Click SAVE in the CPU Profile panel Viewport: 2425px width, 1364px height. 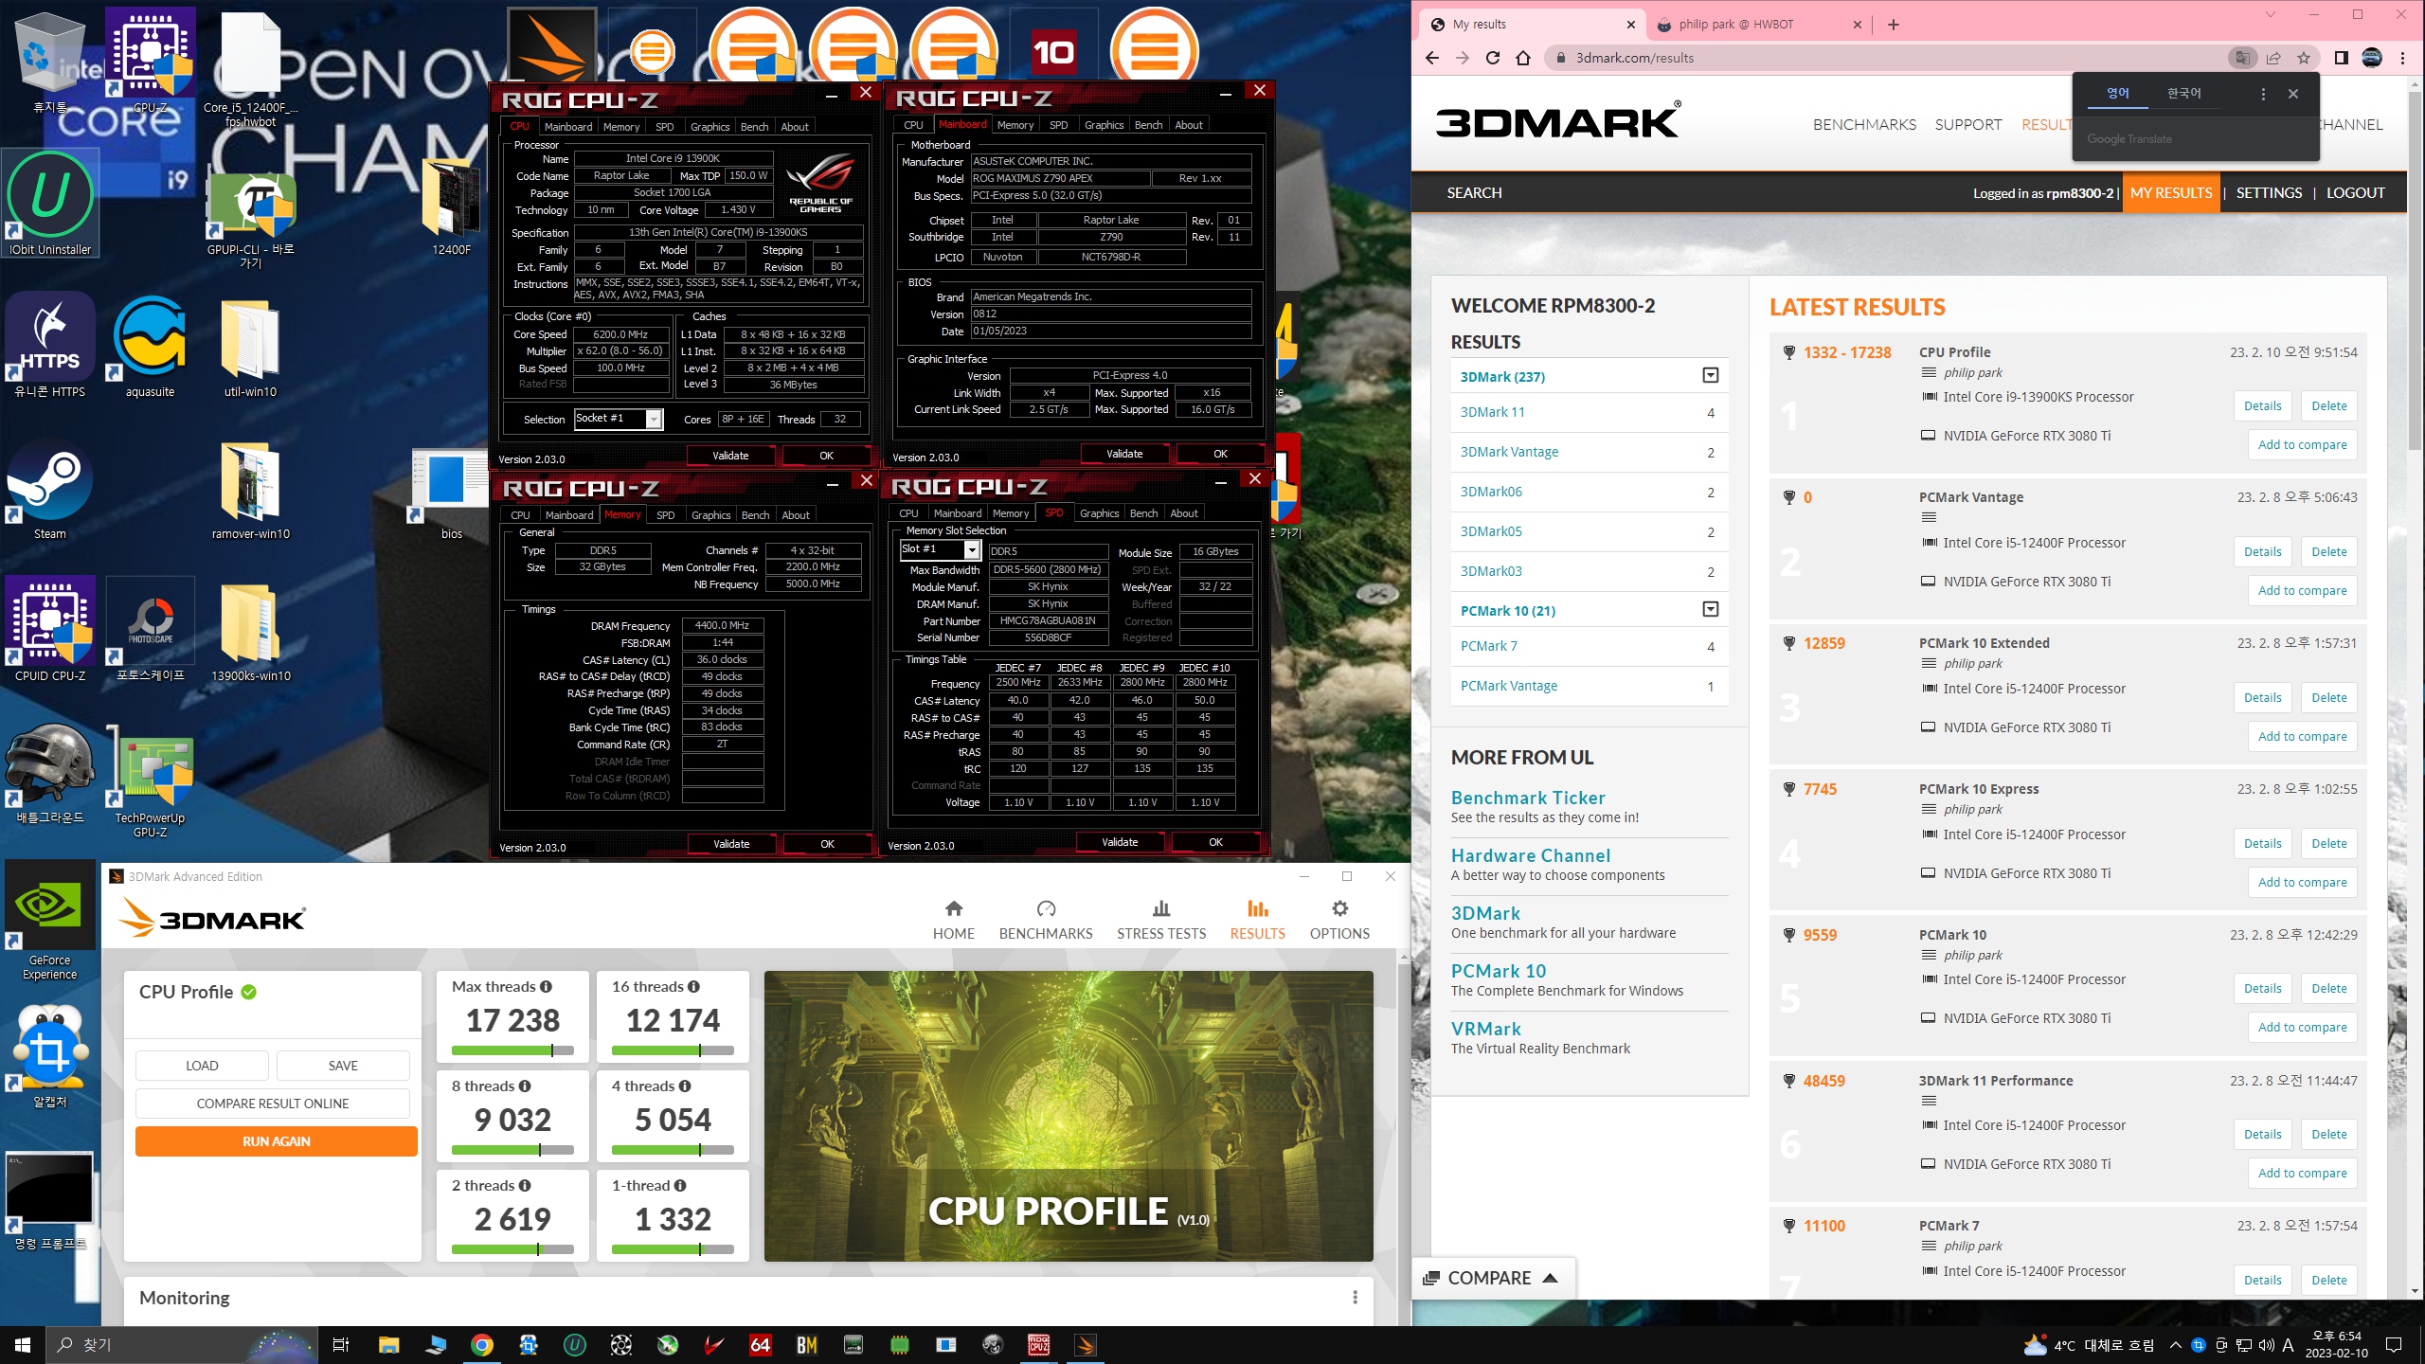click(343, 1066)
